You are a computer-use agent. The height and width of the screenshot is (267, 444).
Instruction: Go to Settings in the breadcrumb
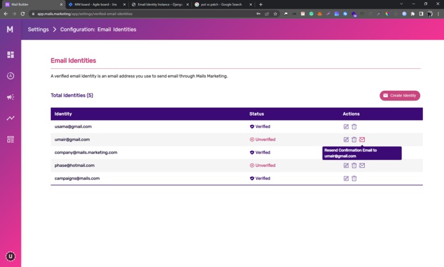[38, 29]
